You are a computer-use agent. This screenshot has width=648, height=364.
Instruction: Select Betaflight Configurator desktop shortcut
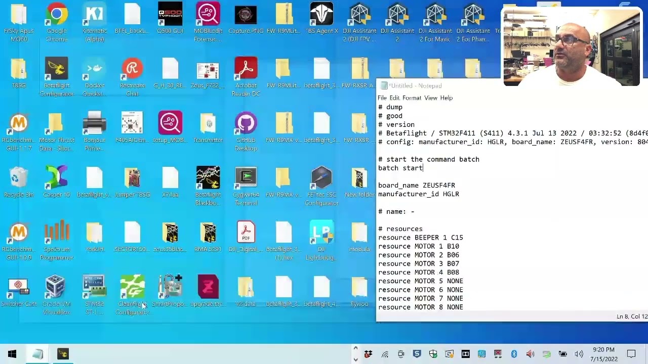[57, 76]
